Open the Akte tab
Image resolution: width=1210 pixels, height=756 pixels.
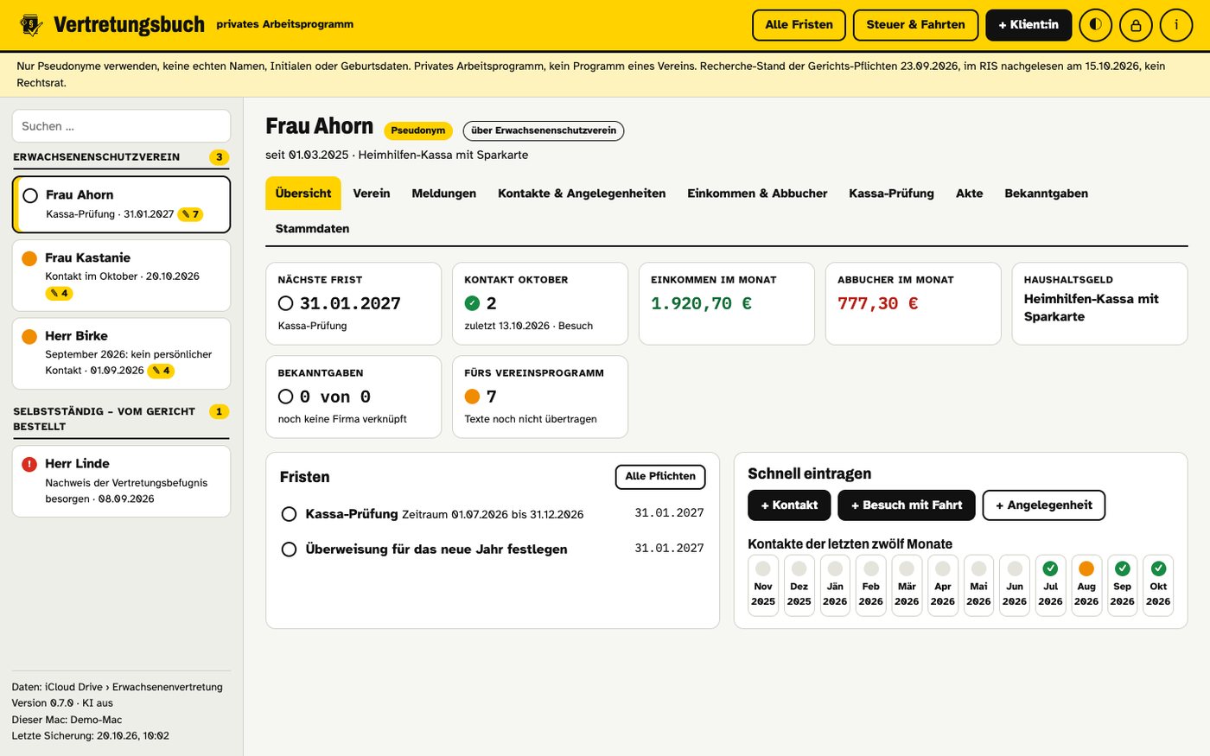970,194
